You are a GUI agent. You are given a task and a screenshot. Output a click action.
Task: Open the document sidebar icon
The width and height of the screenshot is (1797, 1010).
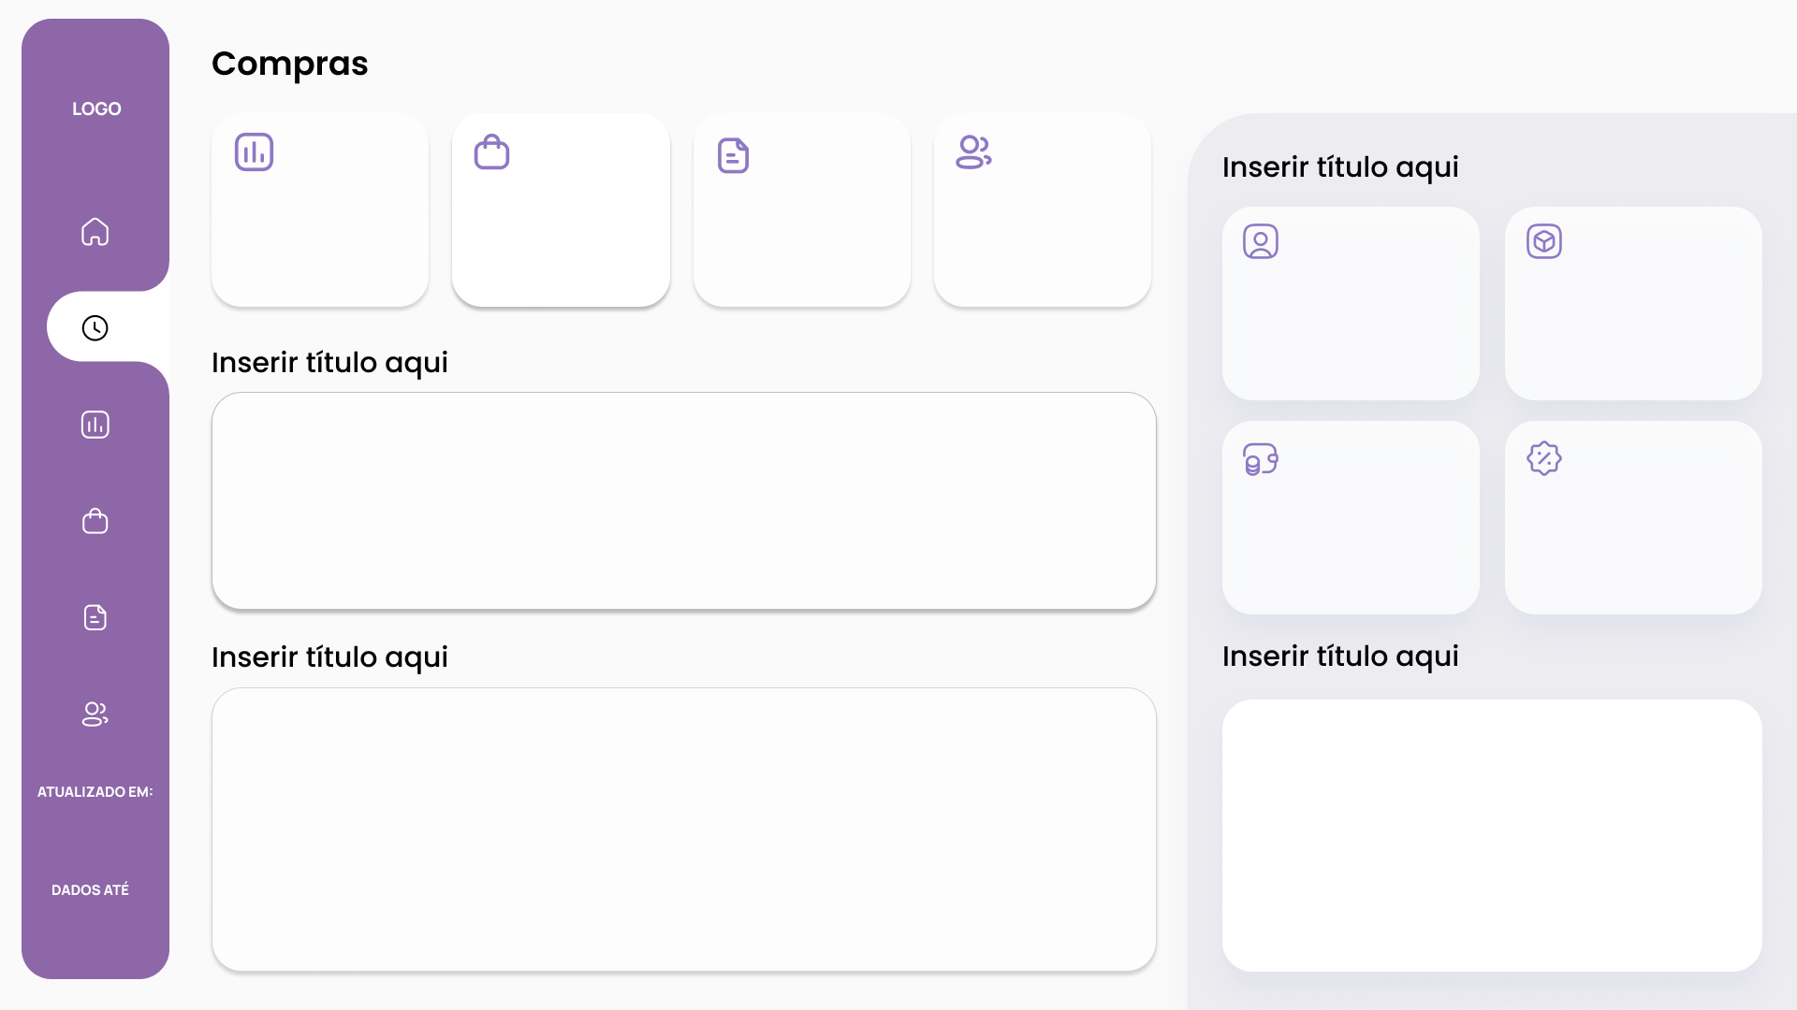[x=95, y=617]
